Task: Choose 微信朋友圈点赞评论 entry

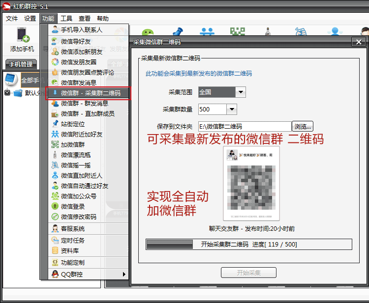Action: pyautogui.click(x=89, y=73)
